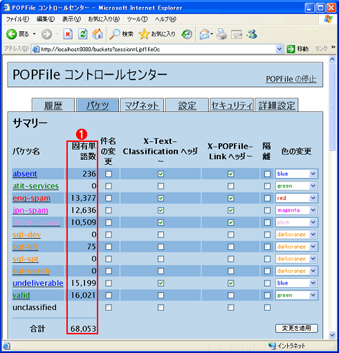Screen dimensions: 339x353
Task: Go to Home page icon
Action: 98,34
